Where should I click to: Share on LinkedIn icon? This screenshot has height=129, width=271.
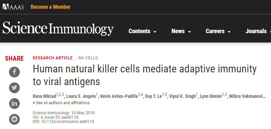(14, 104)
